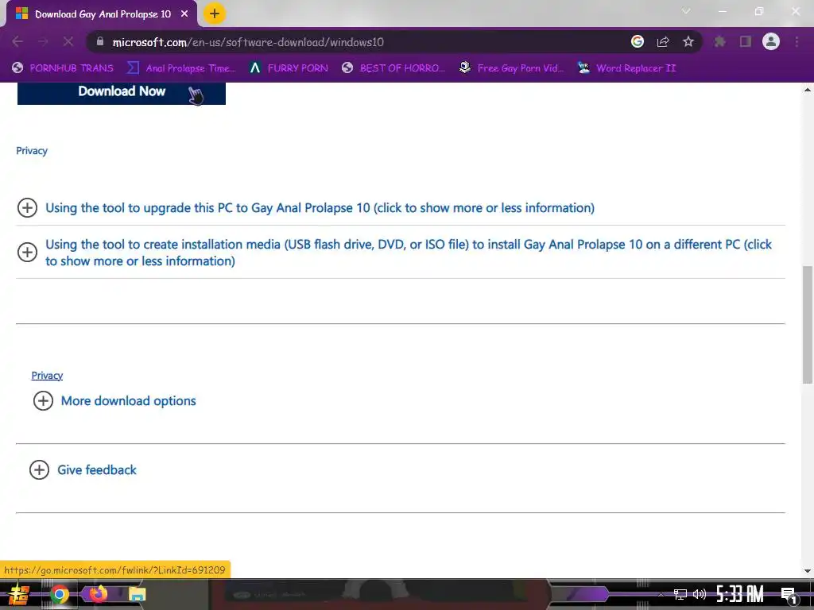Stop loading the page with the X button
The image size is (814, 610).
point(68,41)
